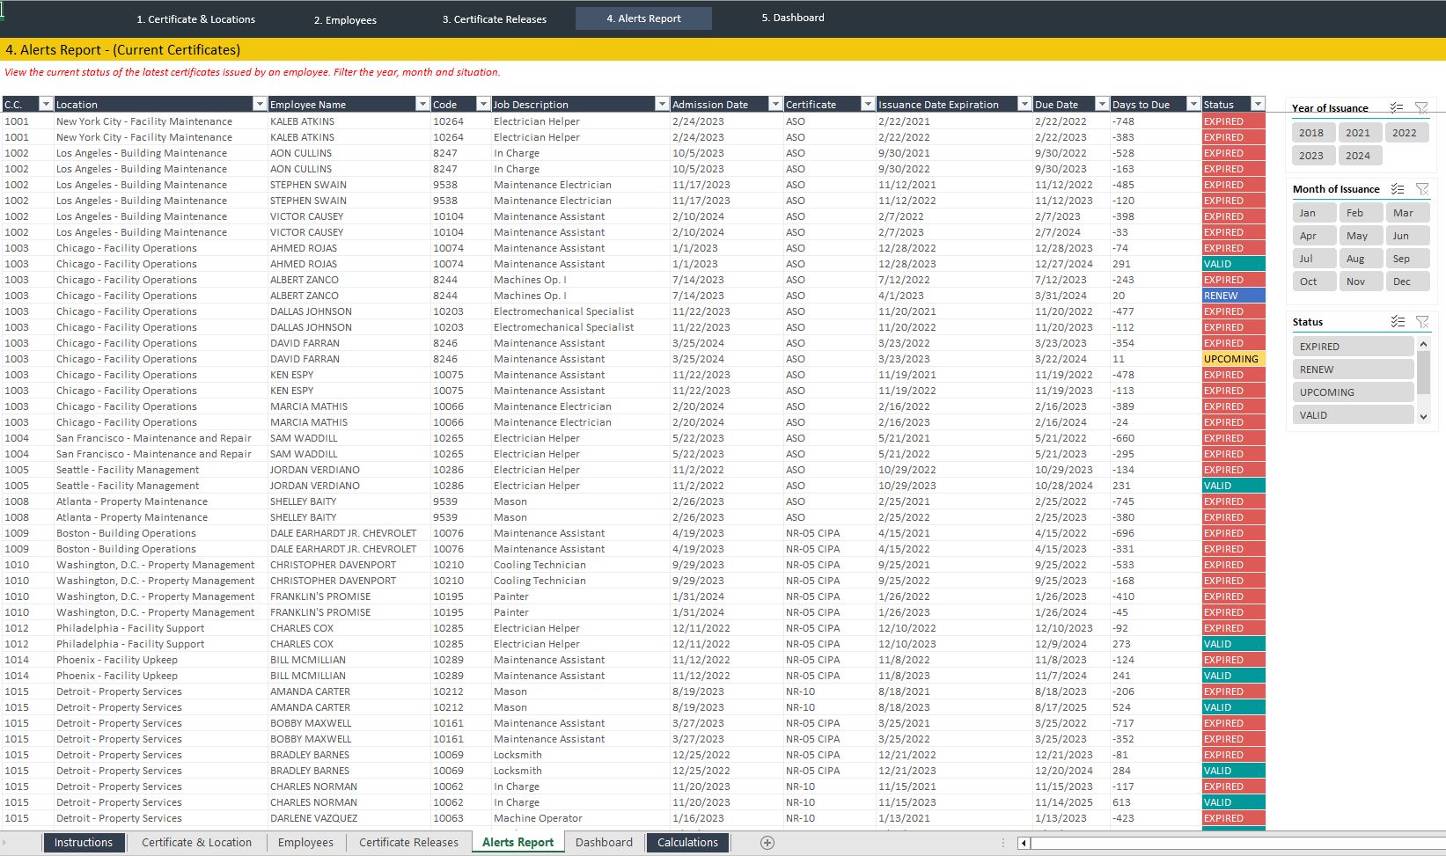This screenshot has height=856, width=1446.
Task: Select the VALID status cell for Ahmed Rojas
Action: point(1233,264)
